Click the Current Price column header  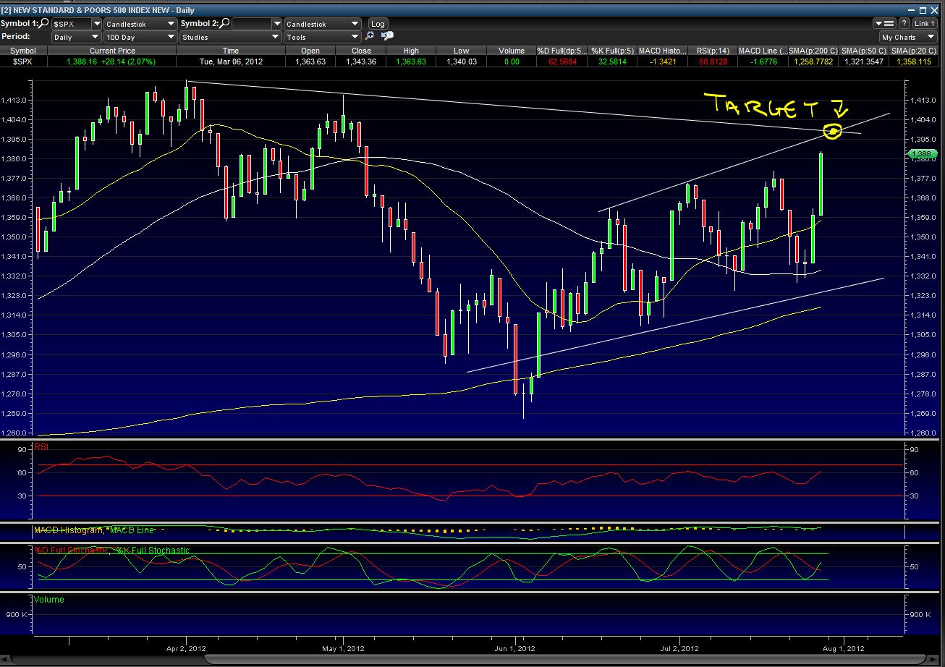111,51
